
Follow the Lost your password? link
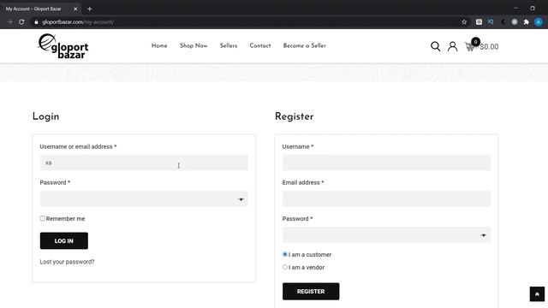pos(67,262)
